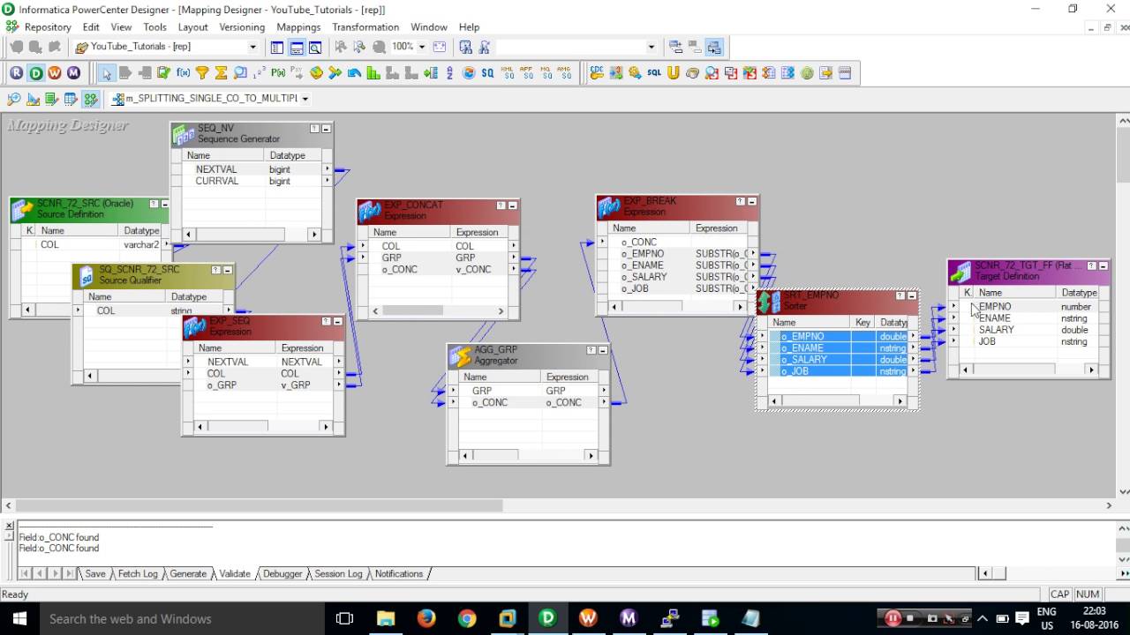Open File Explorer from the taskbar

(x=386, y=619)
